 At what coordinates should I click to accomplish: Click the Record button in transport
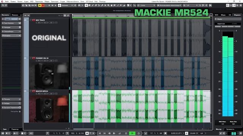pyautogui.click(x=139, y=133)
